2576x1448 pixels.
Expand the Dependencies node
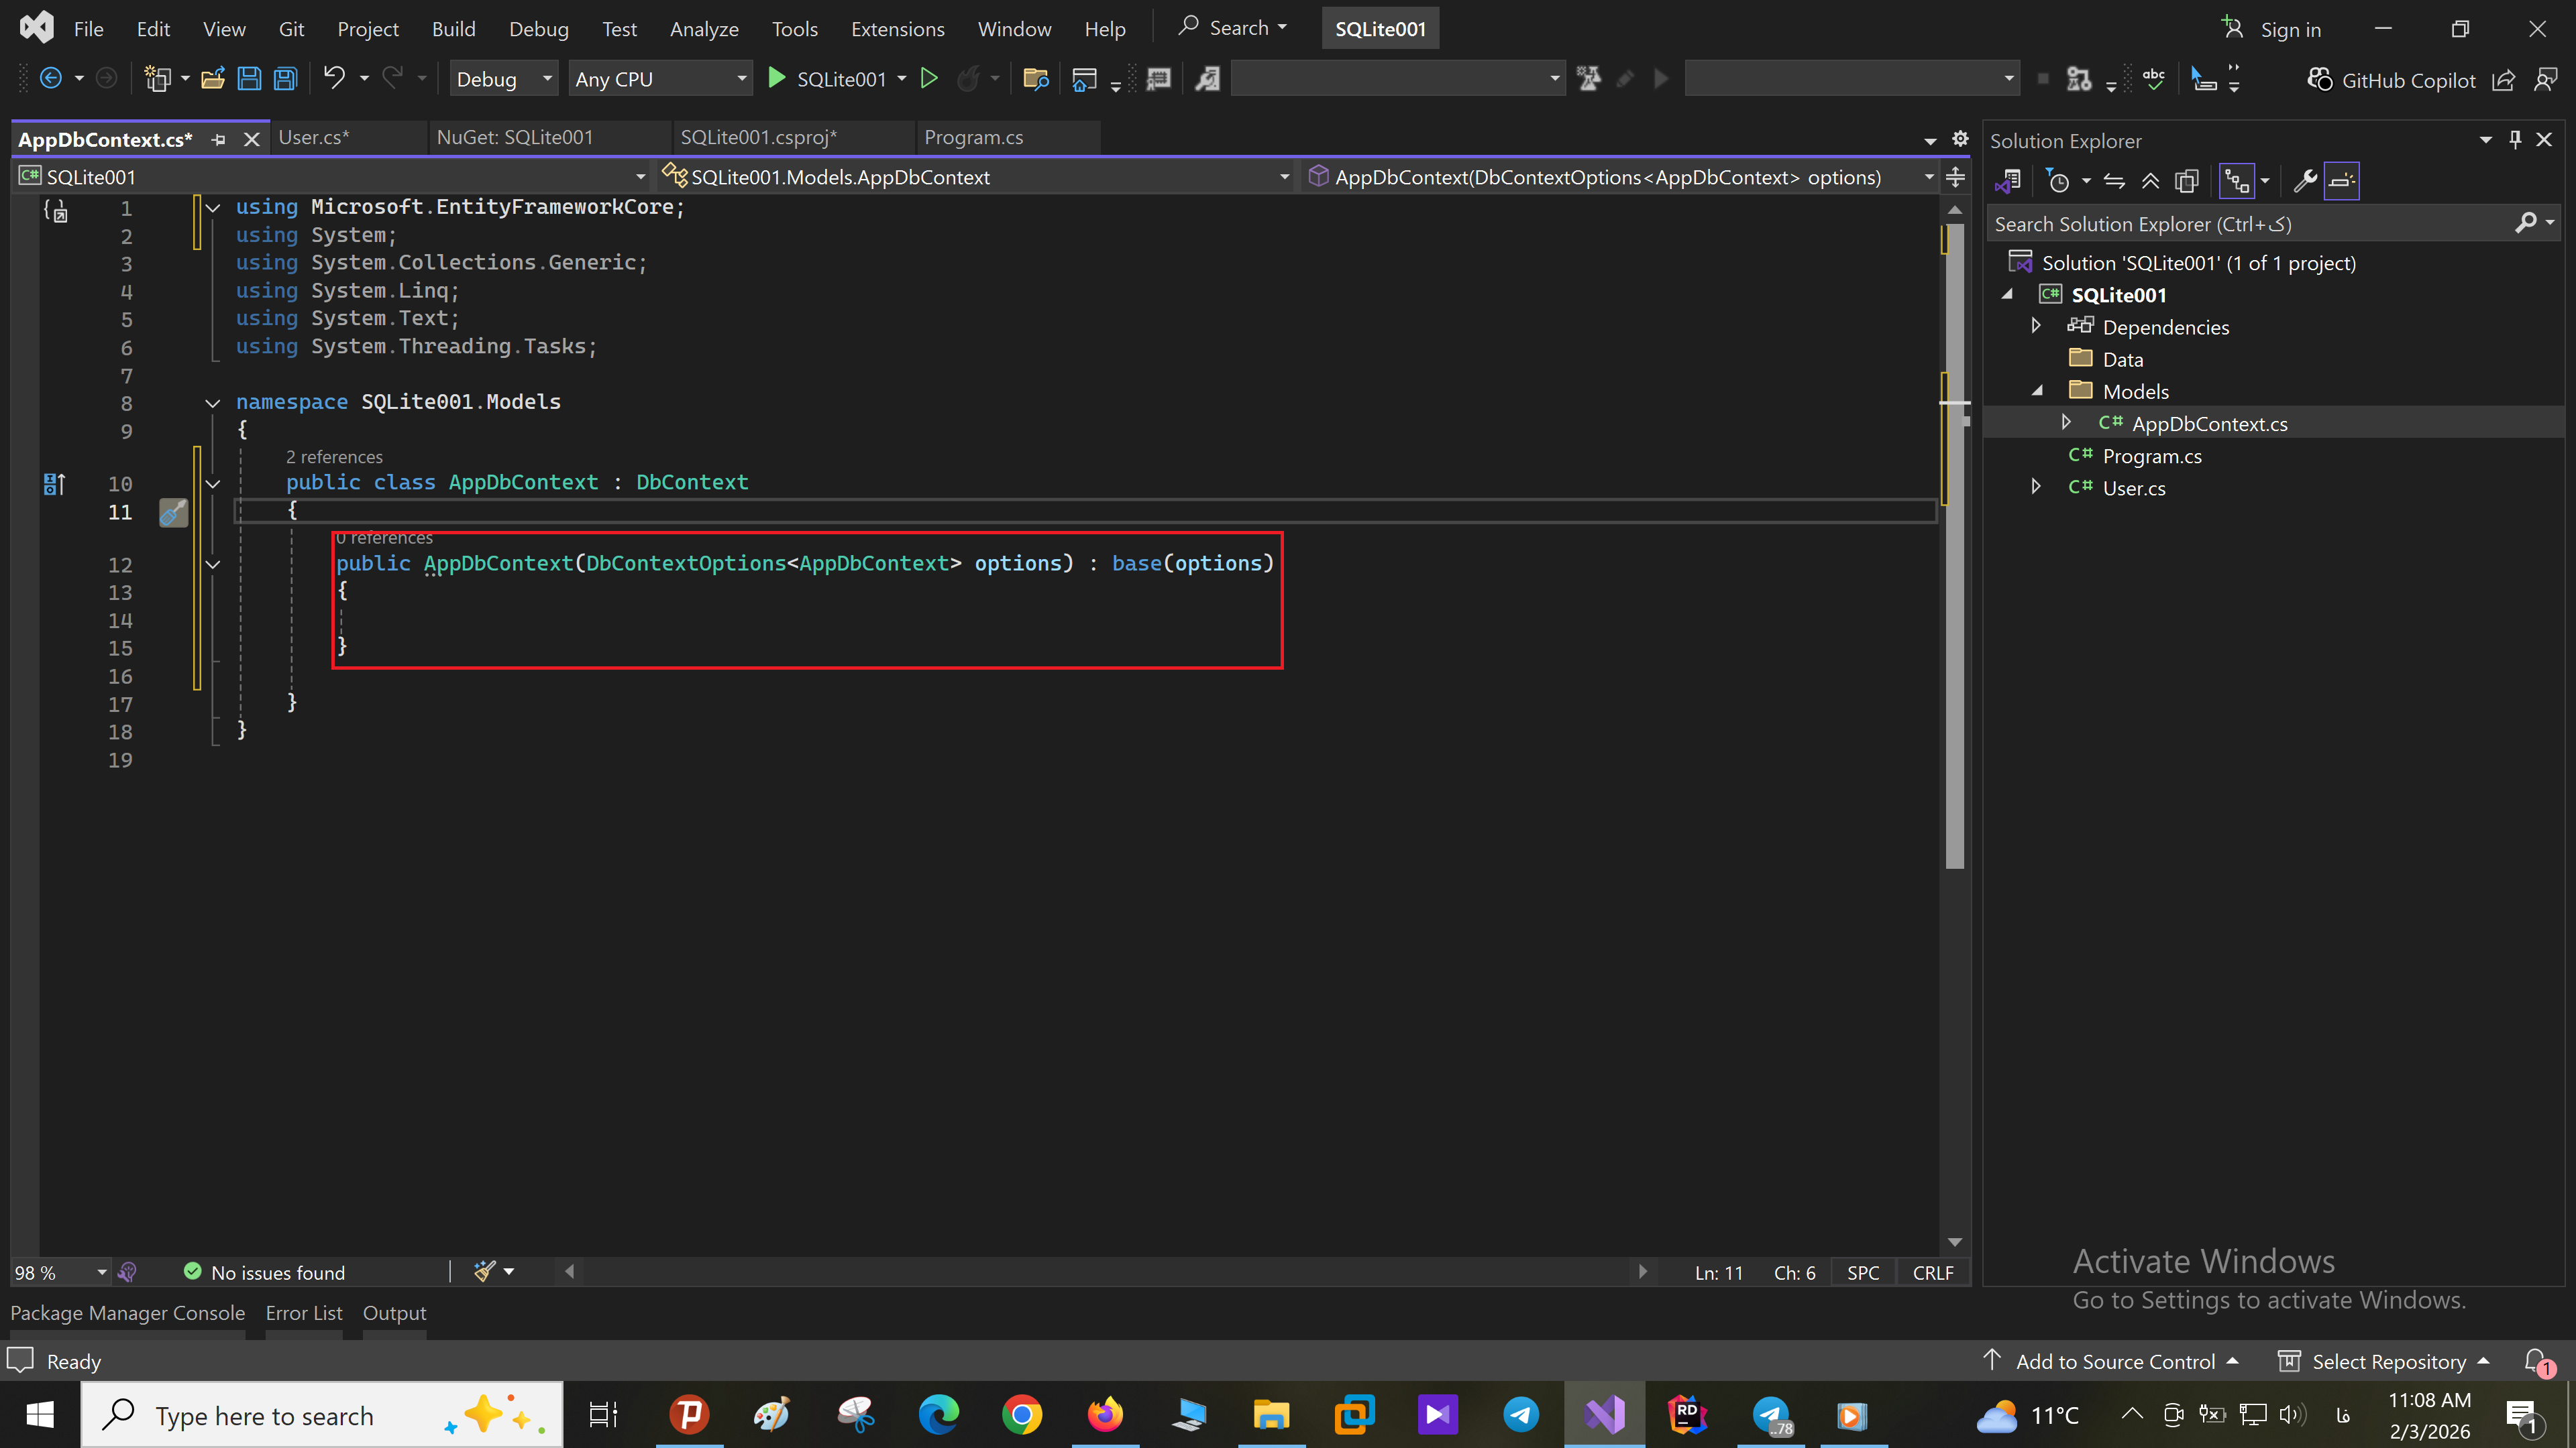point(2035,326)
